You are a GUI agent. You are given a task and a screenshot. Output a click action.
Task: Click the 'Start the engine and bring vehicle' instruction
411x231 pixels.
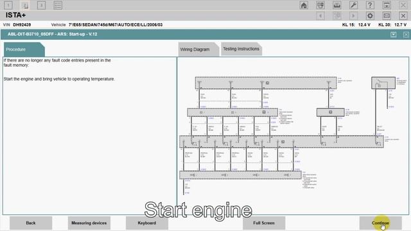pyautogui.click(x=59, y=79)
